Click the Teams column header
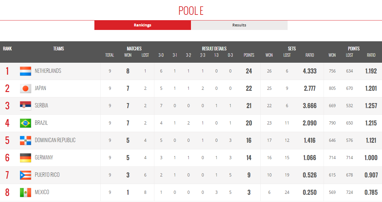 point(59,49)
